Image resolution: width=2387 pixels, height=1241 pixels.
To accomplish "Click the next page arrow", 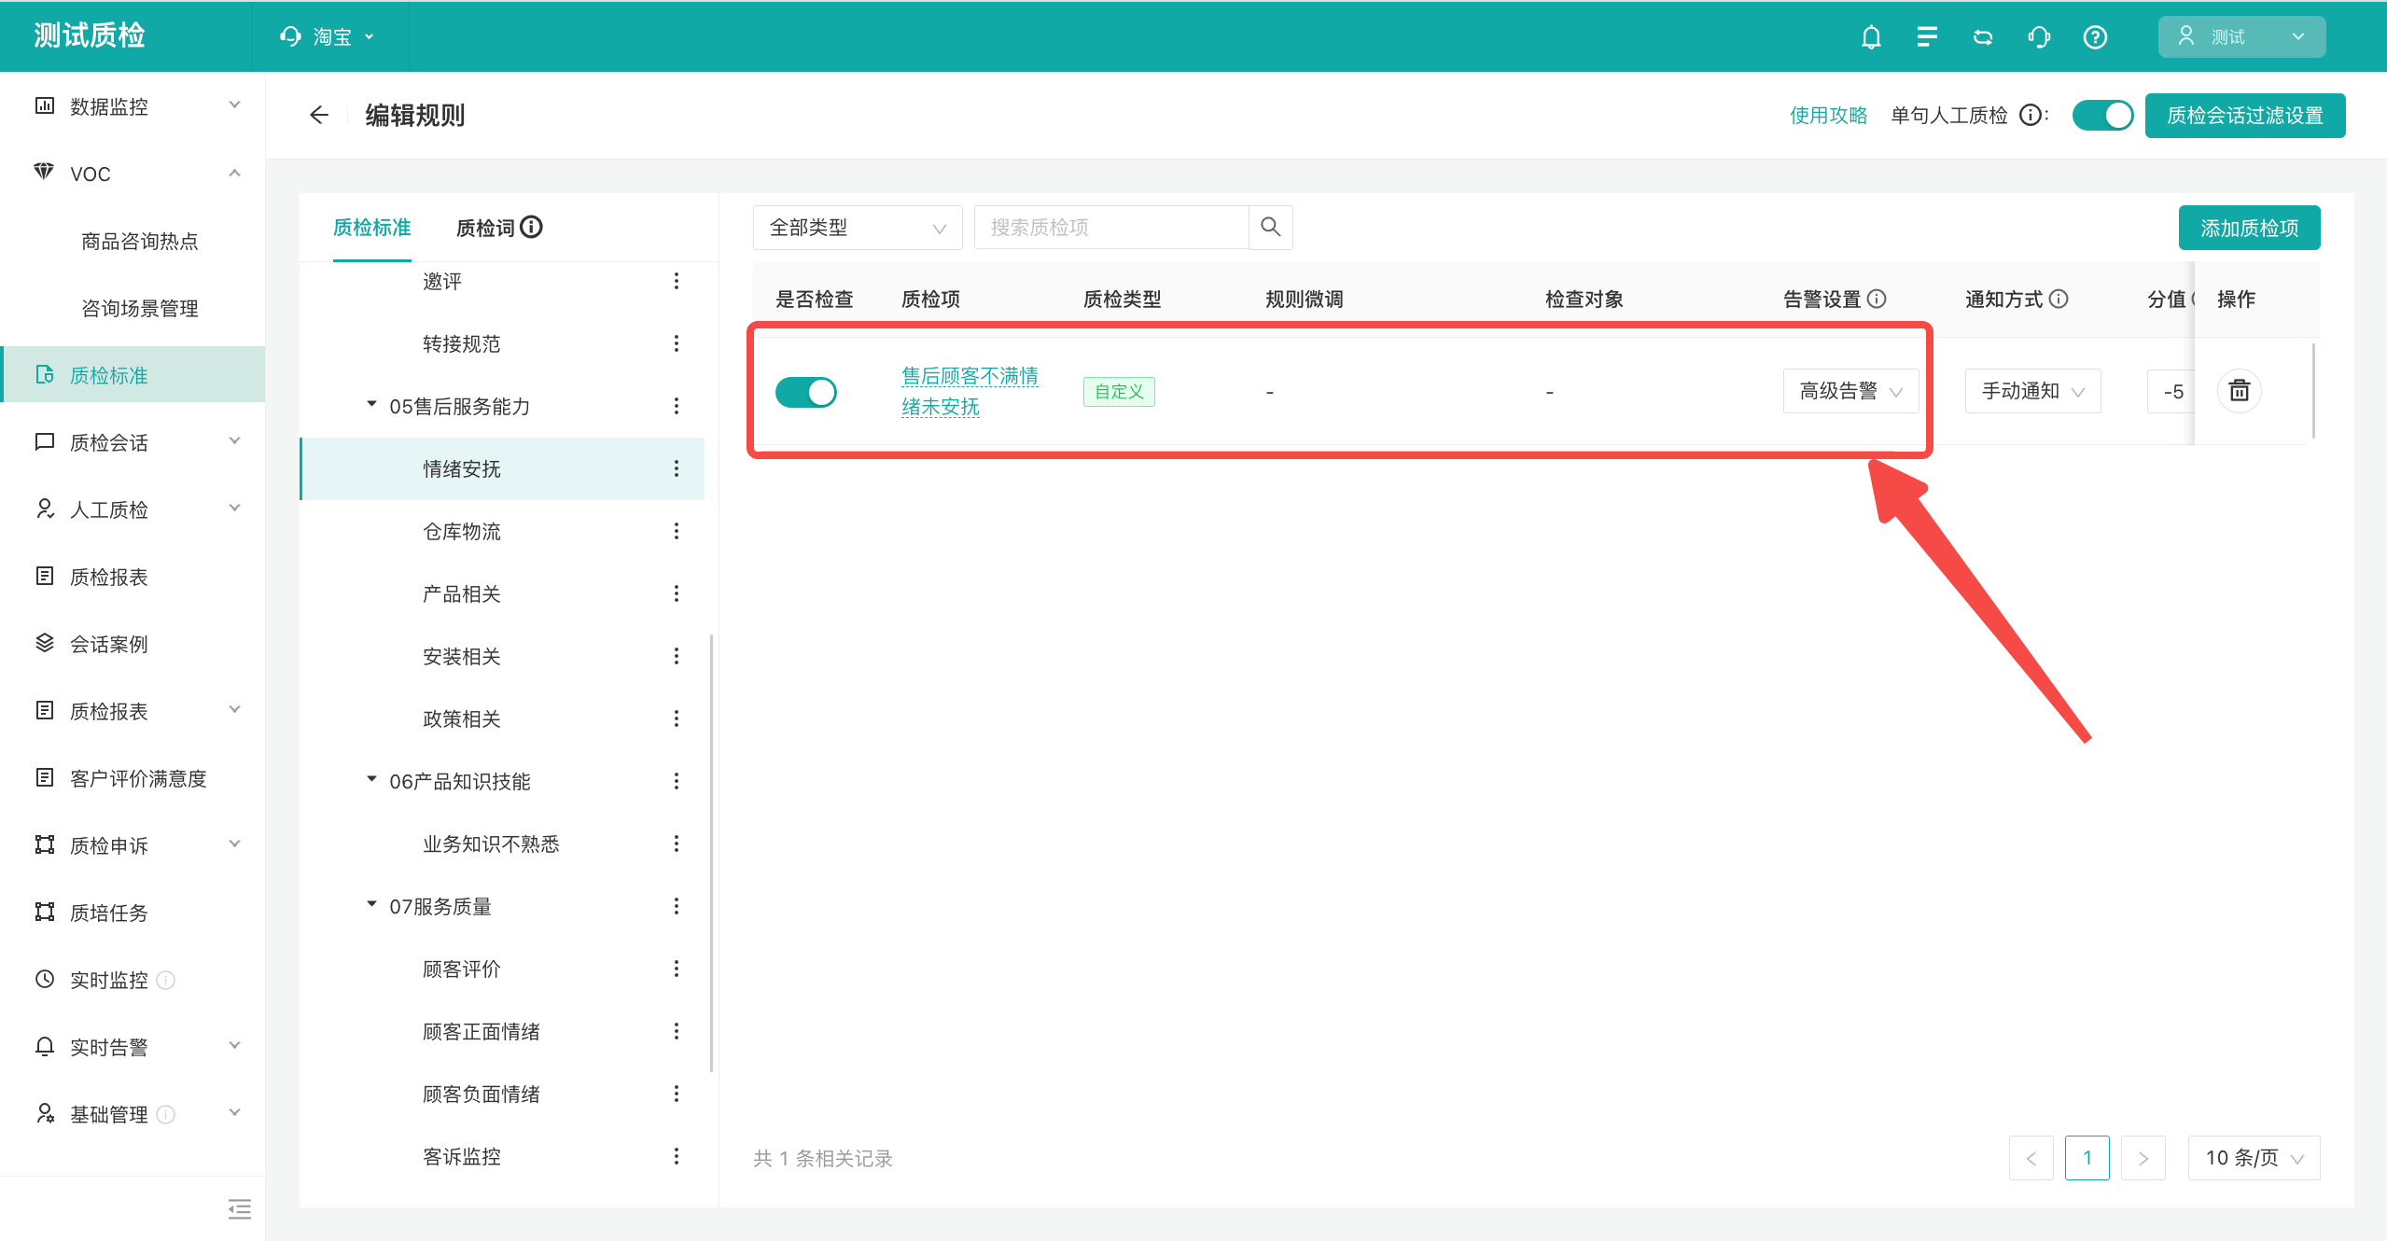I will pos(2143,1158).
